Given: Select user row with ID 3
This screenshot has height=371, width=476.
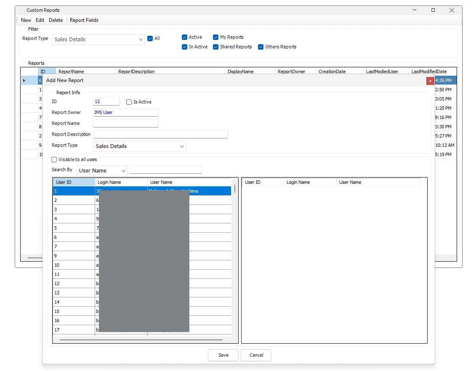Looking at the screenshot, I should coord(142,209).
